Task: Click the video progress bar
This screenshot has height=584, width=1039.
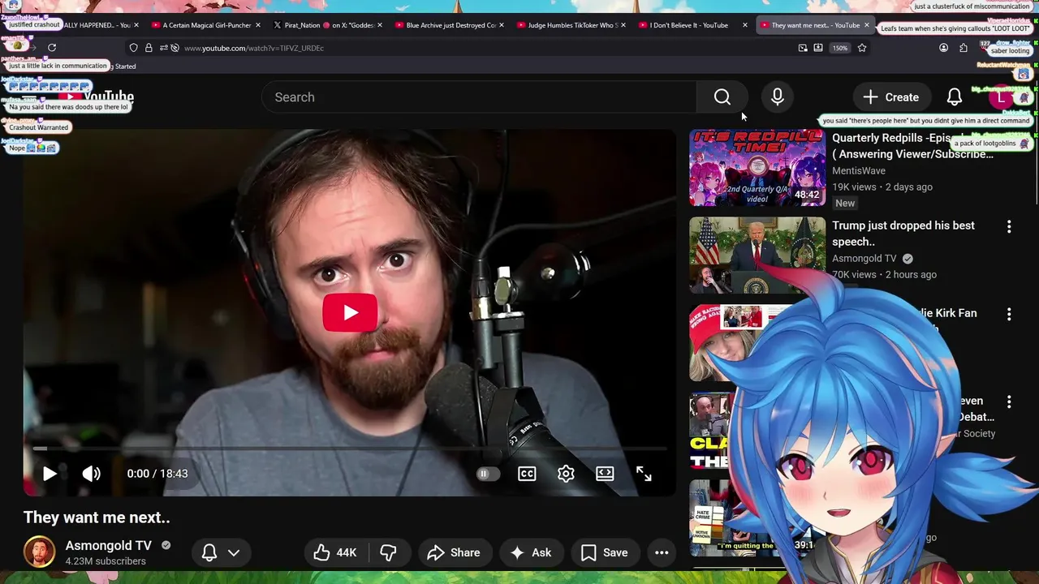Action: tap(350, 448)
